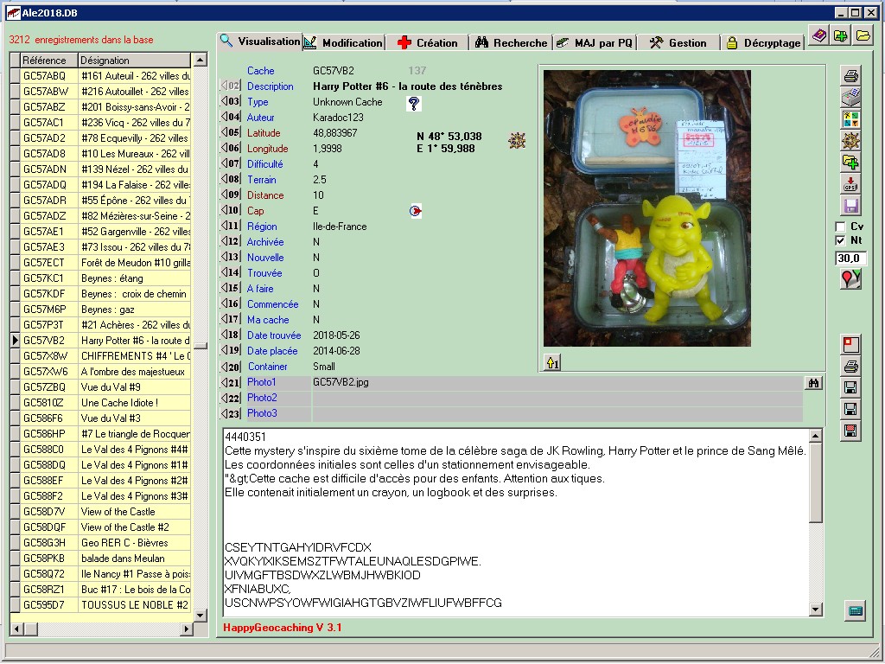
Task: Click the Auteur field label
Action: [260, 118]
